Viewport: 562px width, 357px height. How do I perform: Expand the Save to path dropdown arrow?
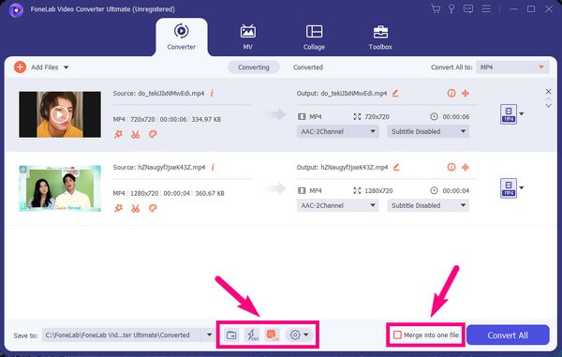click(x=209, y=335)
